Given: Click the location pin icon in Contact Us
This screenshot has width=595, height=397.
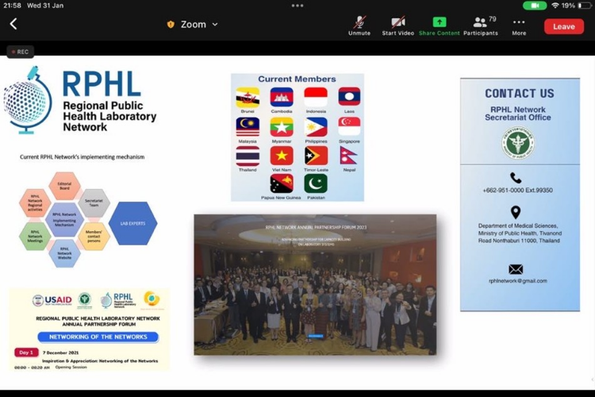Looking at the screenshot, I should (516, 212).
